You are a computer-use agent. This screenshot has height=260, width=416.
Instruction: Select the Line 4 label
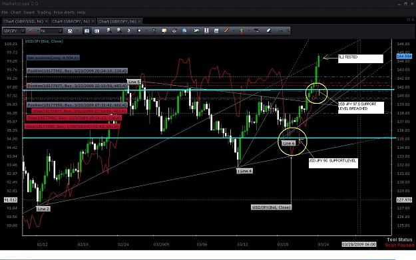click(x=245, y=171)
